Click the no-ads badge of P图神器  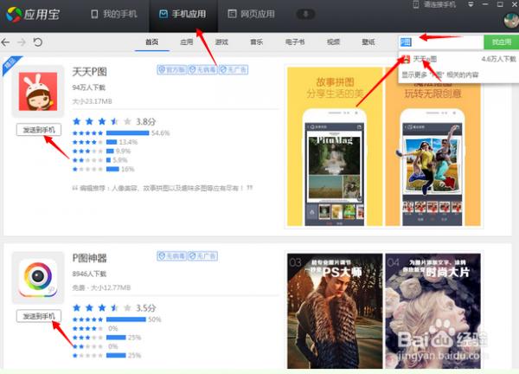click(x=202, y=256)
